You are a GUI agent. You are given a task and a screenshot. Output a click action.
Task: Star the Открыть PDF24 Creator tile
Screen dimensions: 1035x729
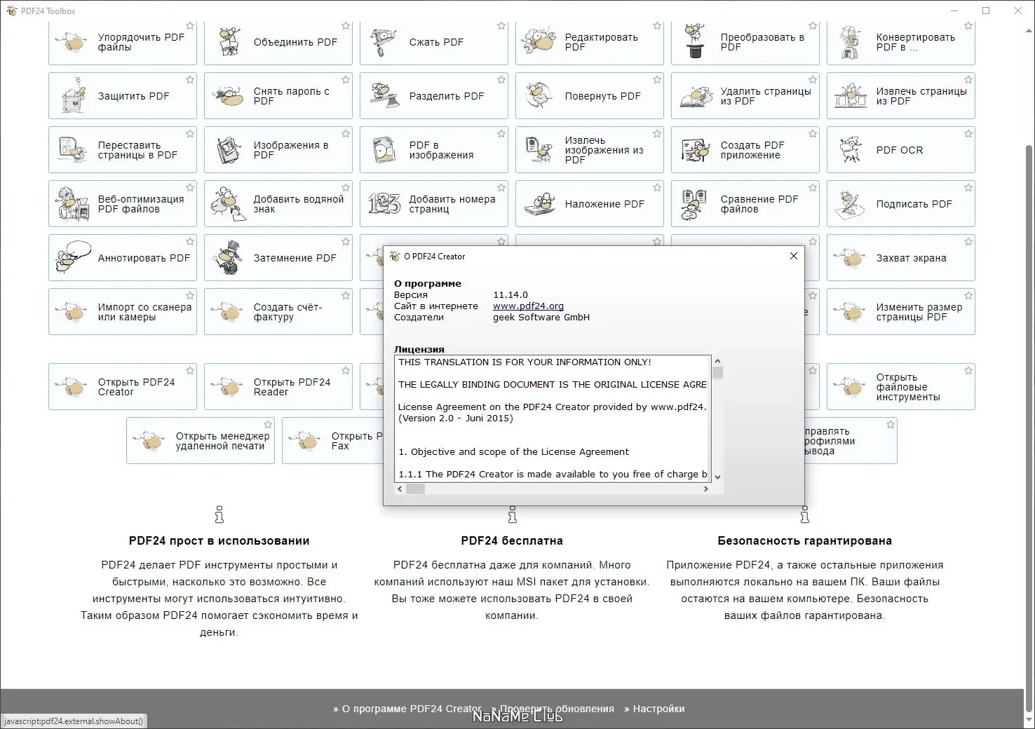pyautogui.click(x=190, y=371)
